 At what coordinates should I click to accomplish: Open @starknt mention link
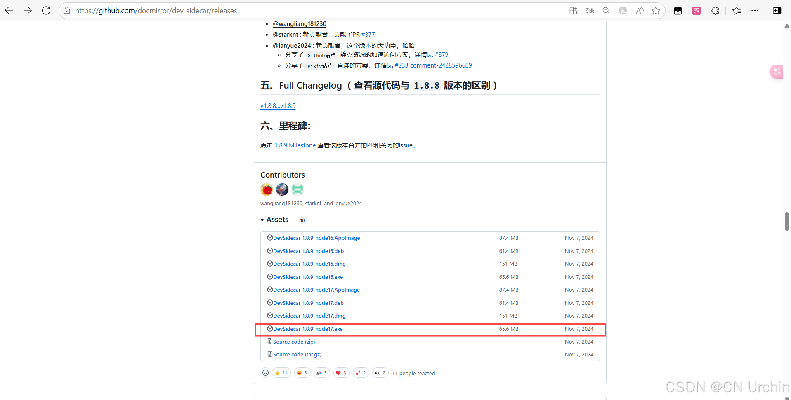coord(286,35)
